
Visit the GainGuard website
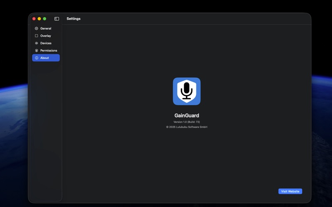click(x=290, y=191)
